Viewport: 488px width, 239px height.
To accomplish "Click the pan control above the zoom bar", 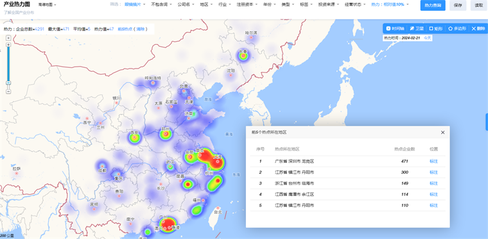I will (x=9, y=38).
